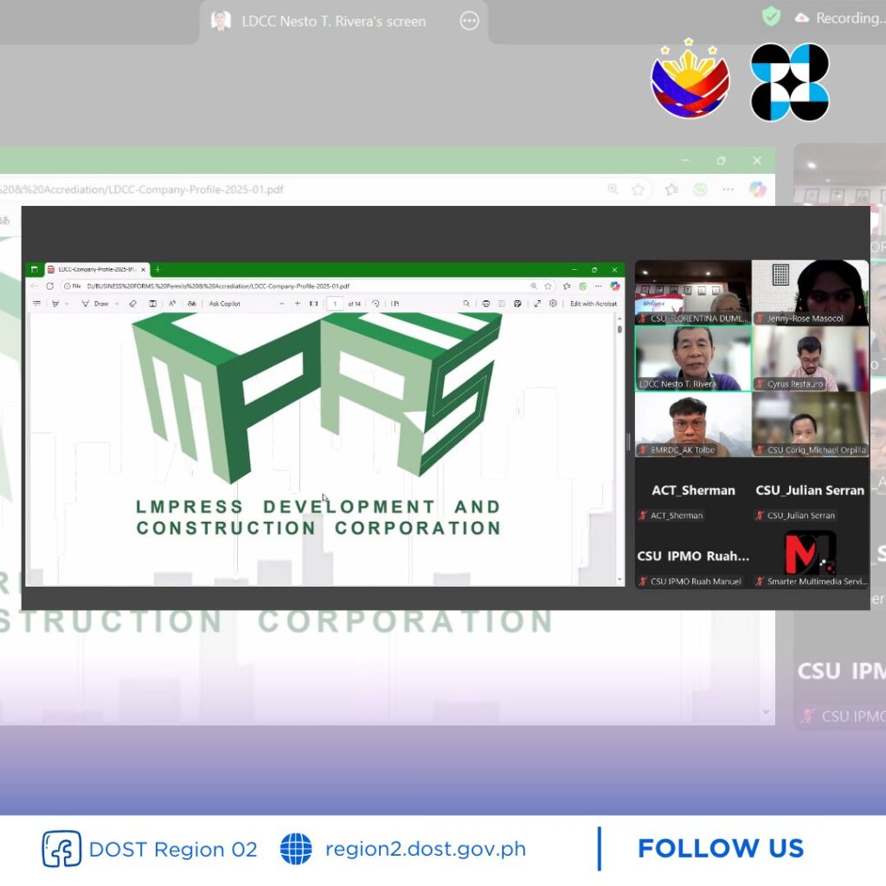Select the Draw tool in PDF toolbar
The width and height of the screenshot is (886, 886).
coord(96,304)
